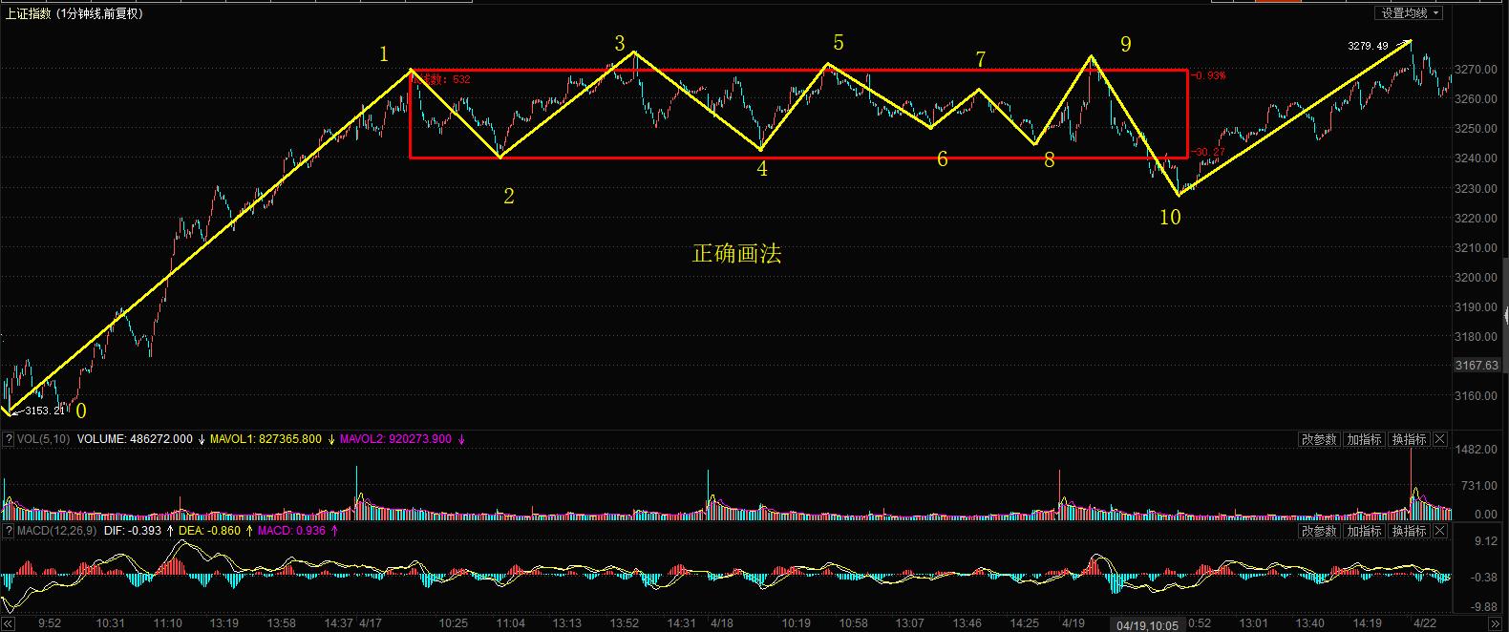The image size is (1509, 632).
Task: Click the 9.12 MACD axis label
Action: pyautogui.click(x=1486, y=541)
